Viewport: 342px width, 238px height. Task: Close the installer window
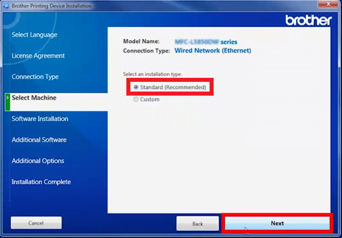tap(328, 4)
